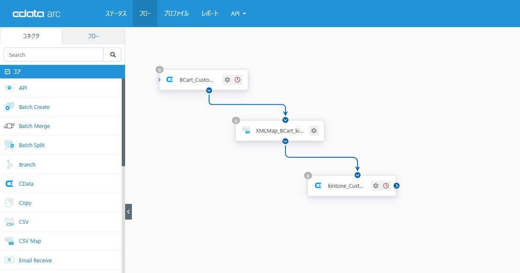Select the CSV connector icon

[9, 222]
